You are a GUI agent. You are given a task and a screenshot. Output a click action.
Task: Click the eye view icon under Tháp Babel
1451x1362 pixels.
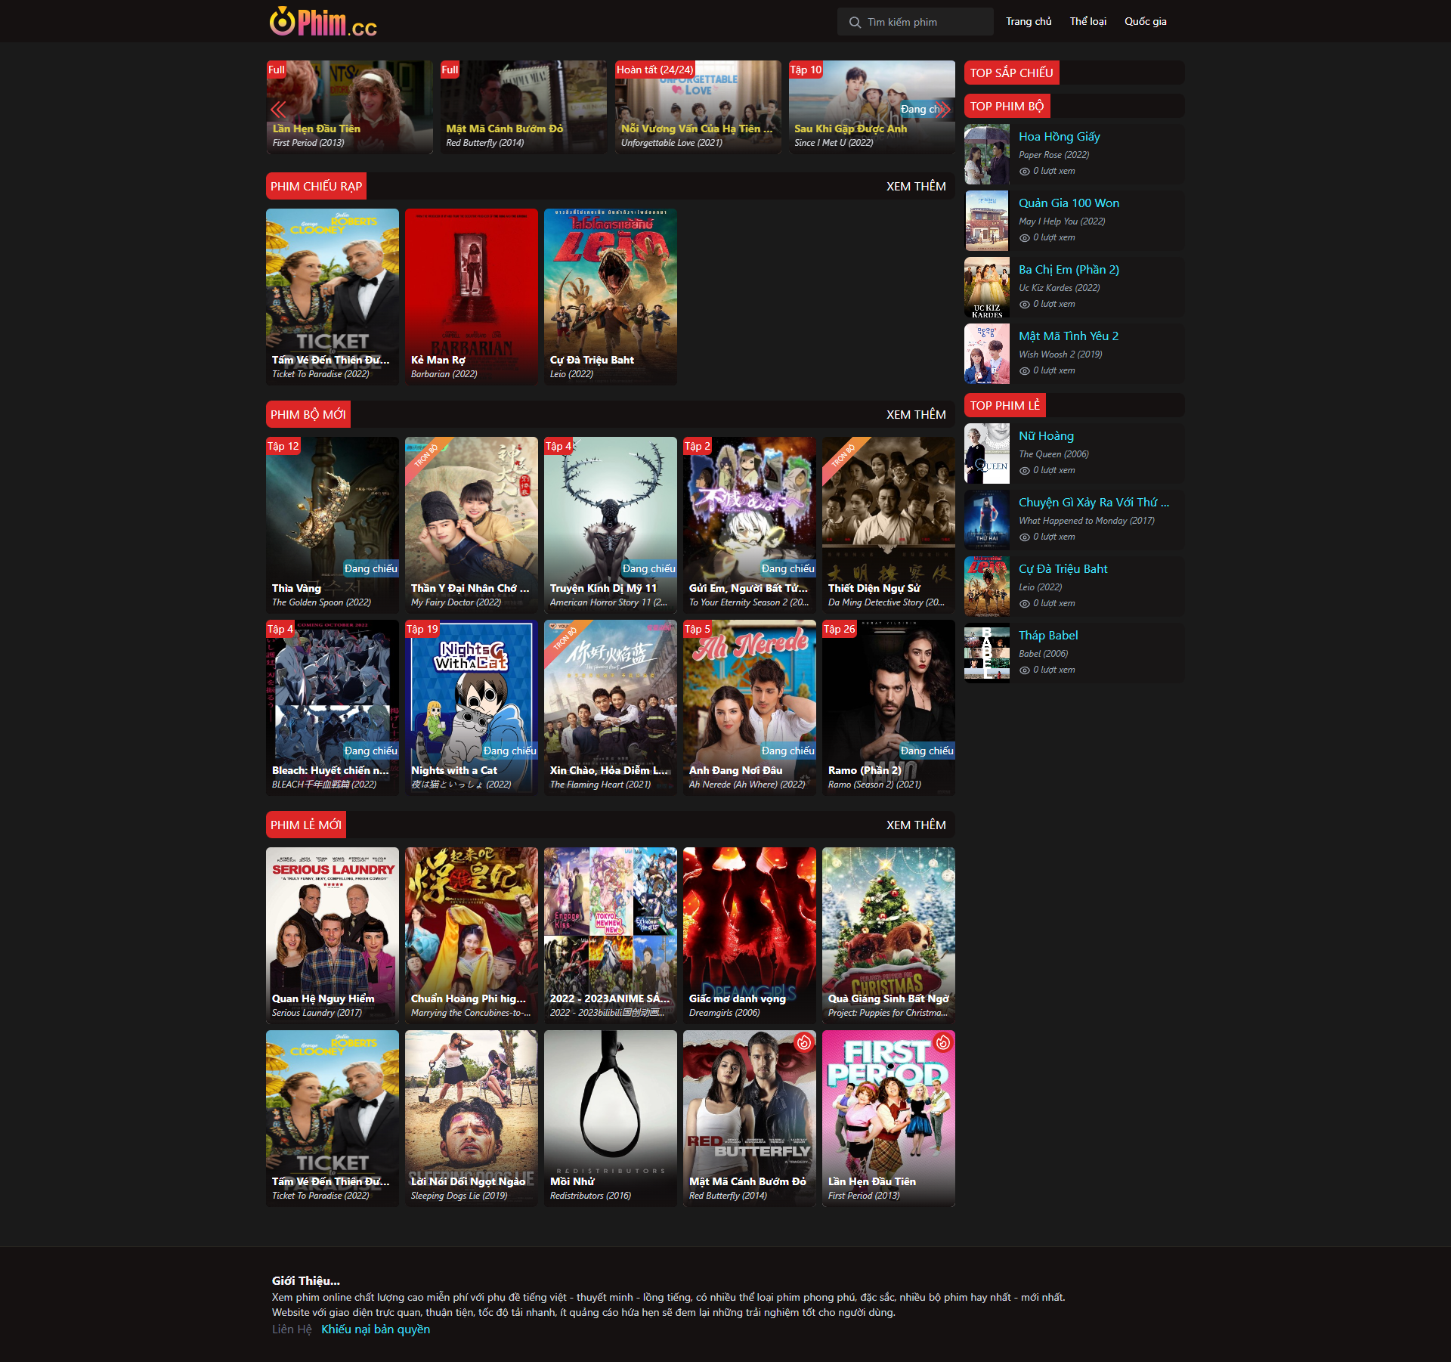coord(1025,670)
